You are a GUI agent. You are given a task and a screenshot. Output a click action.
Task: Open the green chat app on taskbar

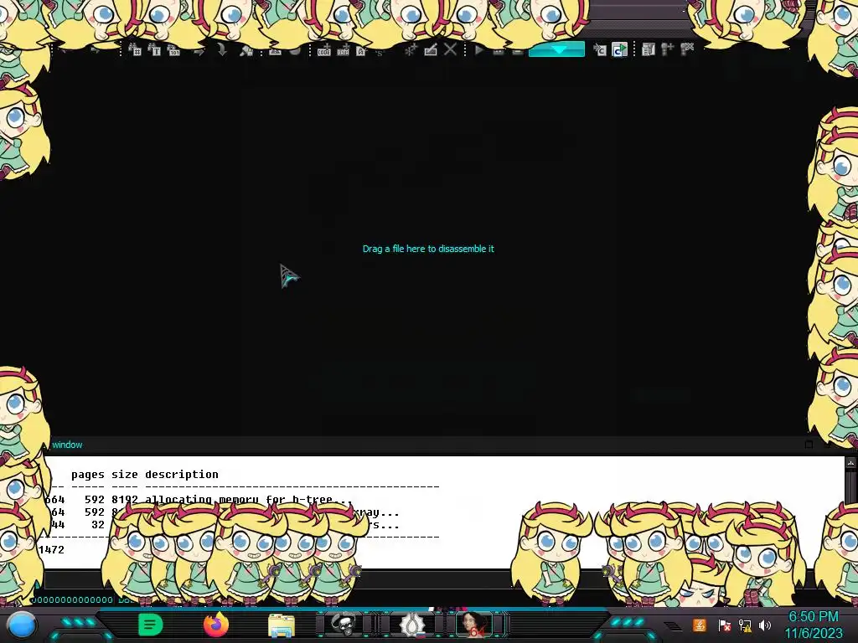[151, 625]
